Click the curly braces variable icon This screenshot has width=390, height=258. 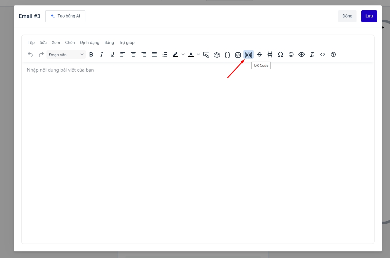tap(227, 54)
